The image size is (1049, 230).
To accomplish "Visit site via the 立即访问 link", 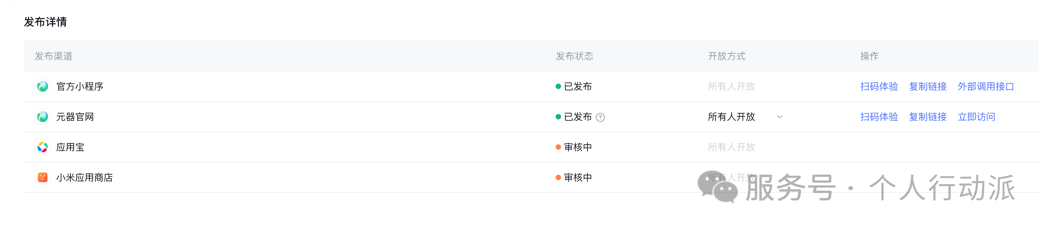I will [976, 117].
